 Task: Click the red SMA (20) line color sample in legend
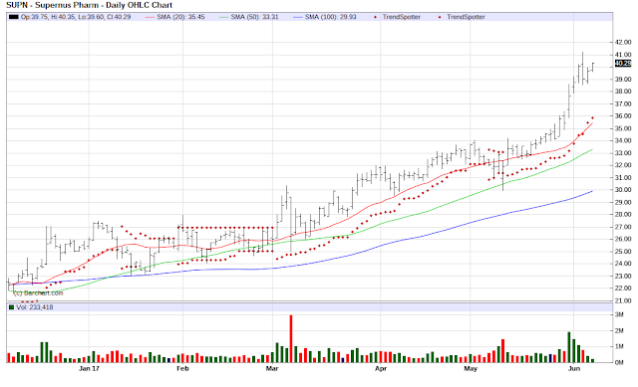coord(151,17)
